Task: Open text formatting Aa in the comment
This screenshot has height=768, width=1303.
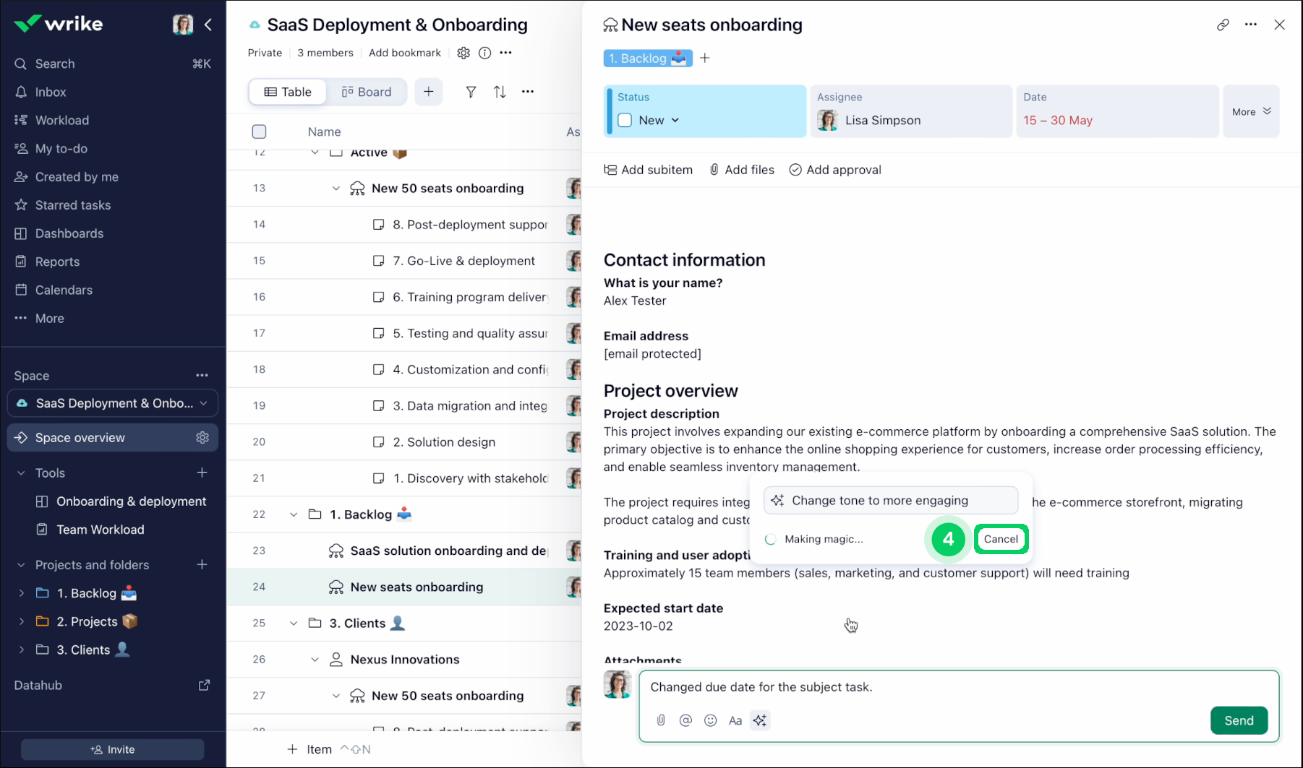Action: click(735, 720)
